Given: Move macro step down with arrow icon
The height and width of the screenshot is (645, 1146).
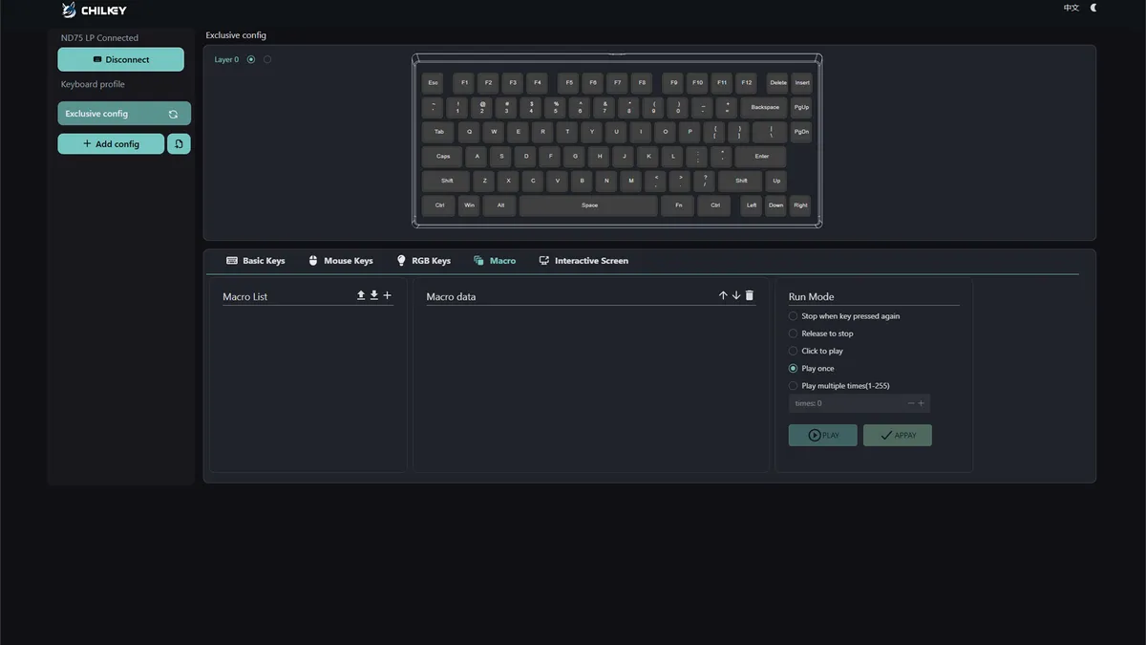Looking at the screenshot, I should point(736,296).
